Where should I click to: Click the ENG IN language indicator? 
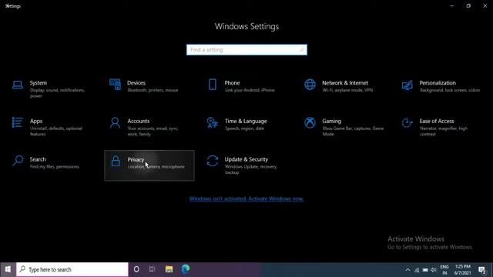[x=444, y=270]
